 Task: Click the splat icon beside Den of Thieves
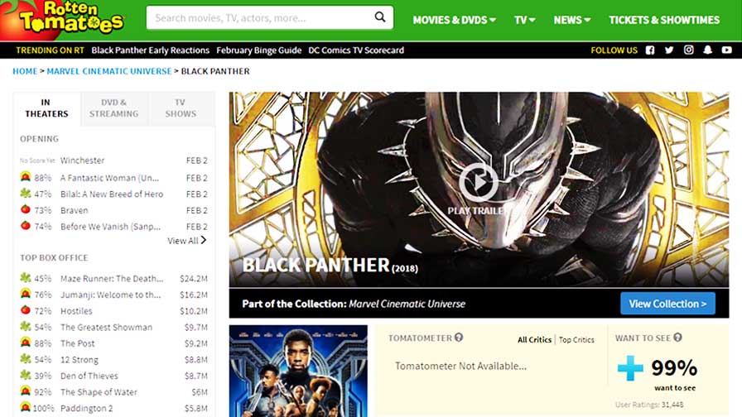[x=26, y=375]
